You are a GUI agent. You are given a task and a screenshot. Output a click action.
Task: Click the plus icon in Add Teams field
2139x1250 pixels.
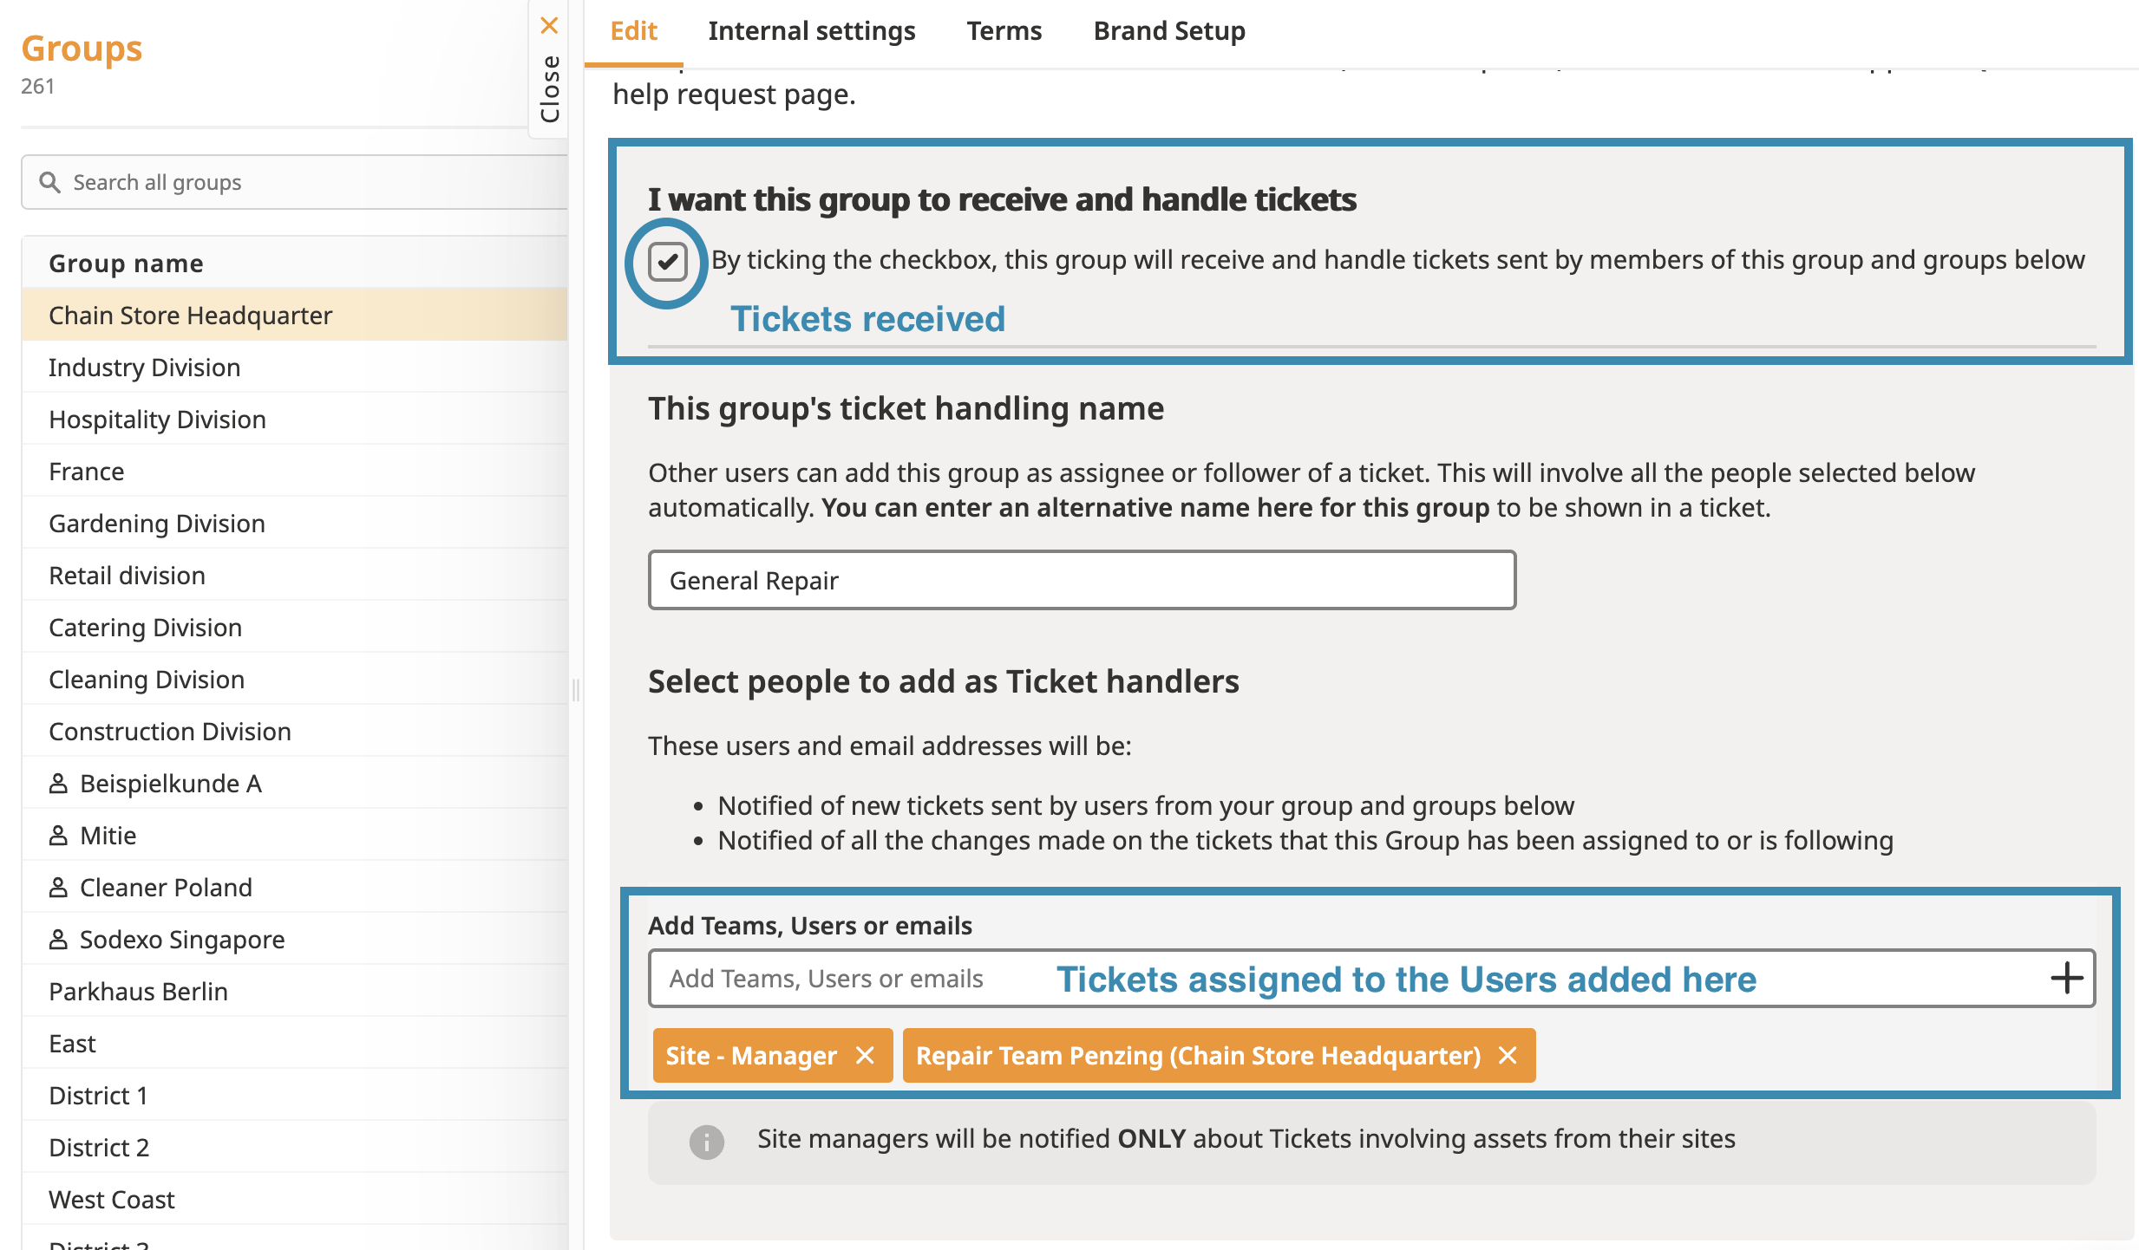[x=2066, y=978]
